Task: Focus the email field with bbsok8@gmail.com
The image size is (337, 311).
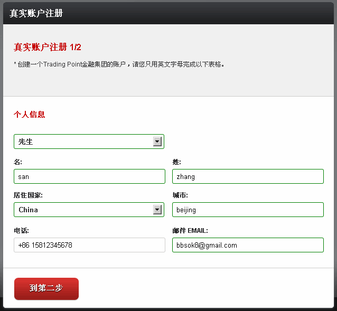Action: tap(248, 245)
